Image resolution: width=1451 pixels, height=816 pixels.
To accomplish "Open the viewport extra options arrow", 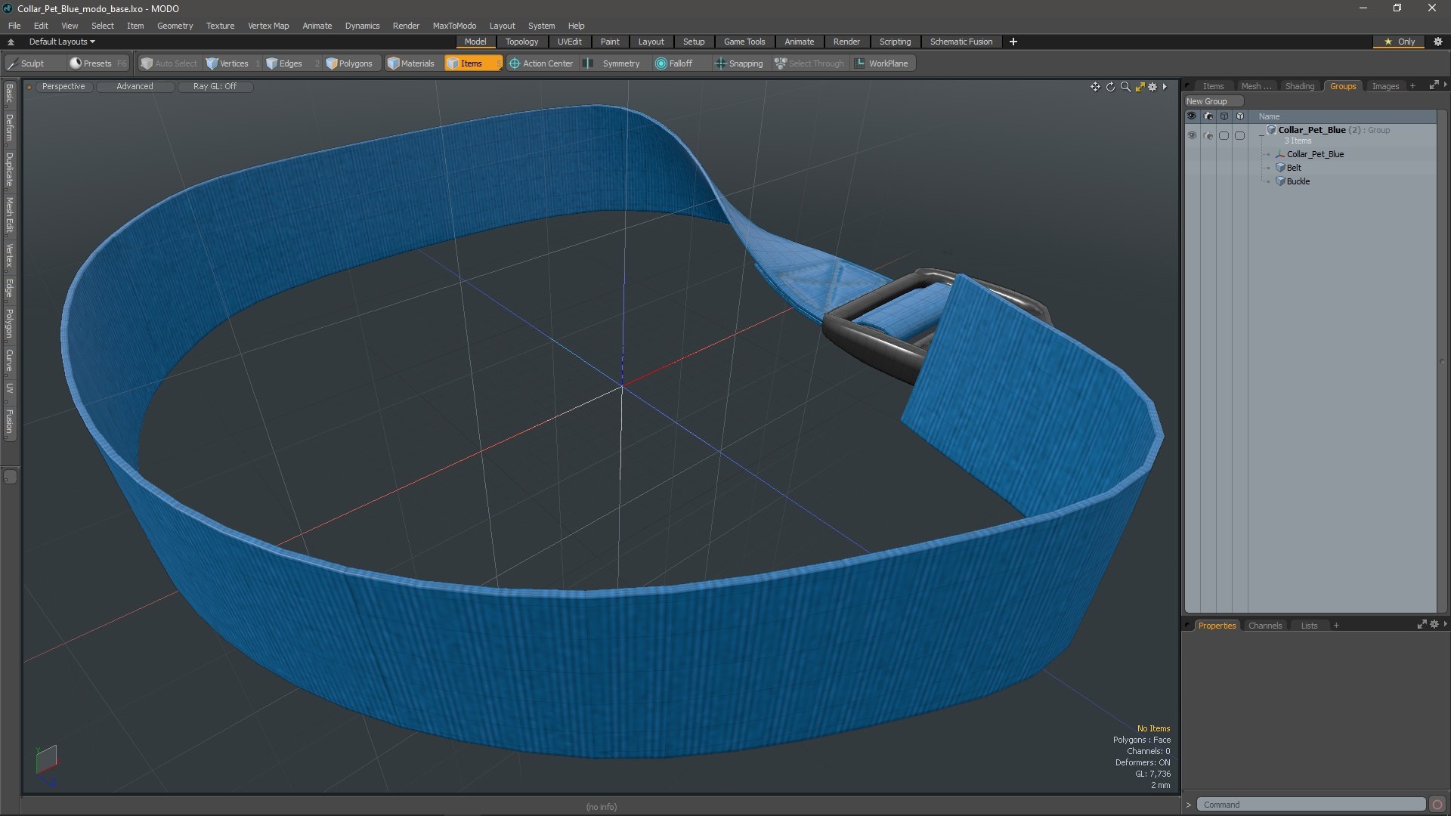I will (1165, 87).
